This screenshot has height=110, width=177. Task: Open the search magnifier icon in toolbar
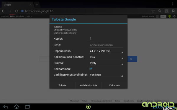pyautogui.click(x=160, y=11)
